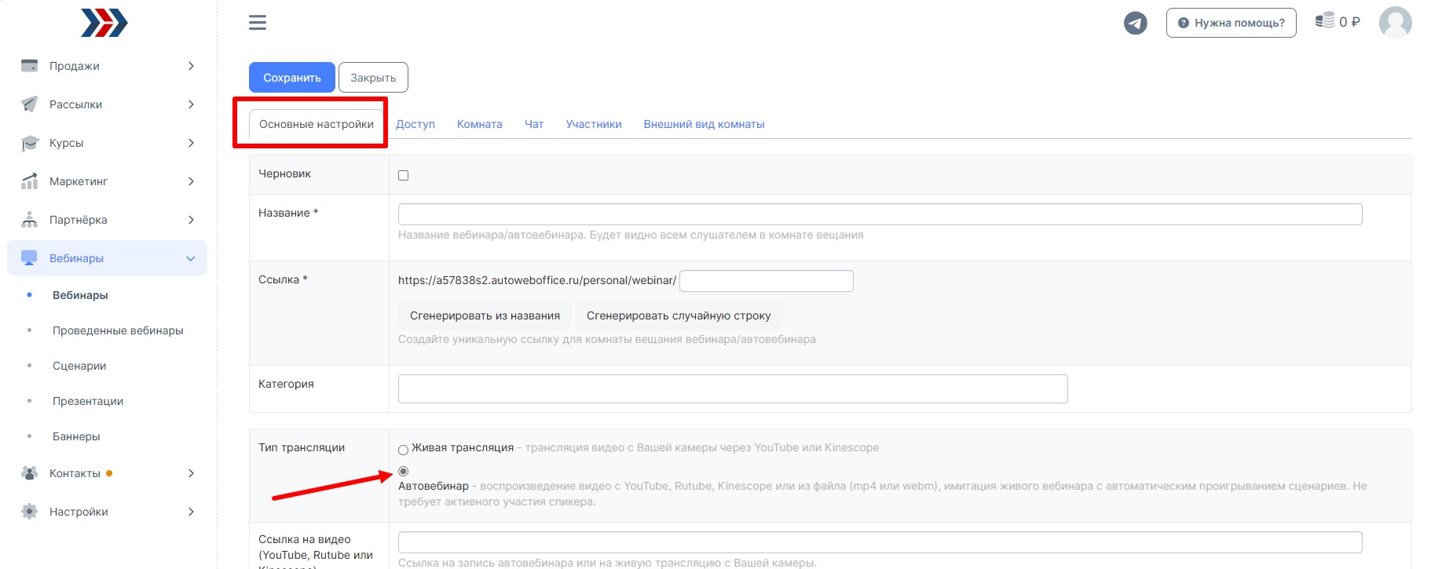The image size is (1431, 569).
Task: Open Продажи section via card icon
Action: pos(30,66)
